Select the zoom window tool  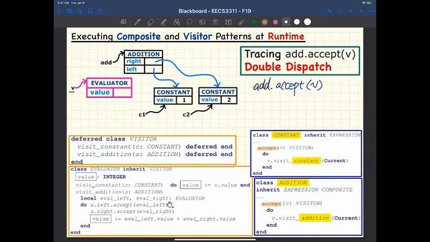point(124,22)
